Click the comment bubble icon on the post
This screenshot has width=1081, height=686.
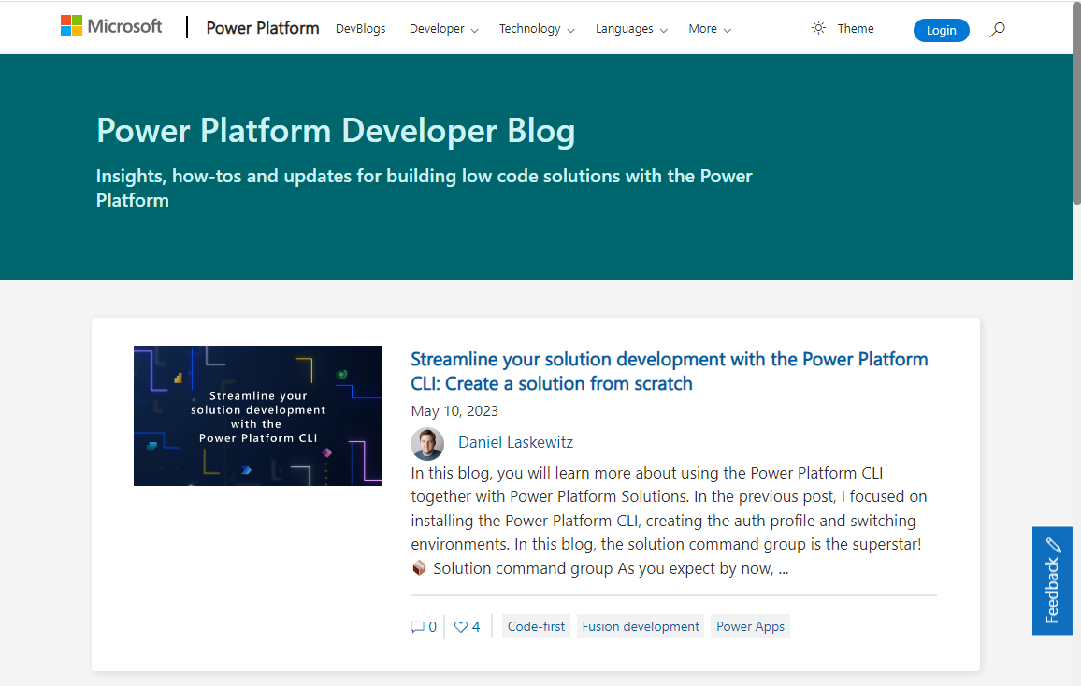417,626
